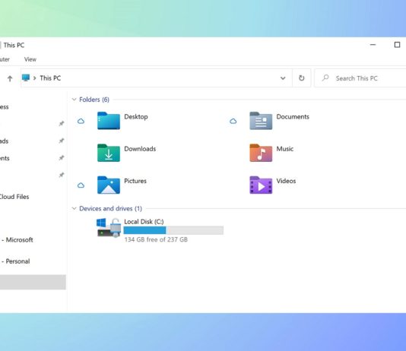Viewport: 406px width, 351px height.
Task: Click the cloud sync icon beside Pictures
Action: pyautogui.click(x=81, y=185)
